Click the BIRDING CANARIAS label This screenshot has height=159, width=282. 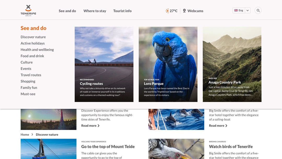point(218,141)
